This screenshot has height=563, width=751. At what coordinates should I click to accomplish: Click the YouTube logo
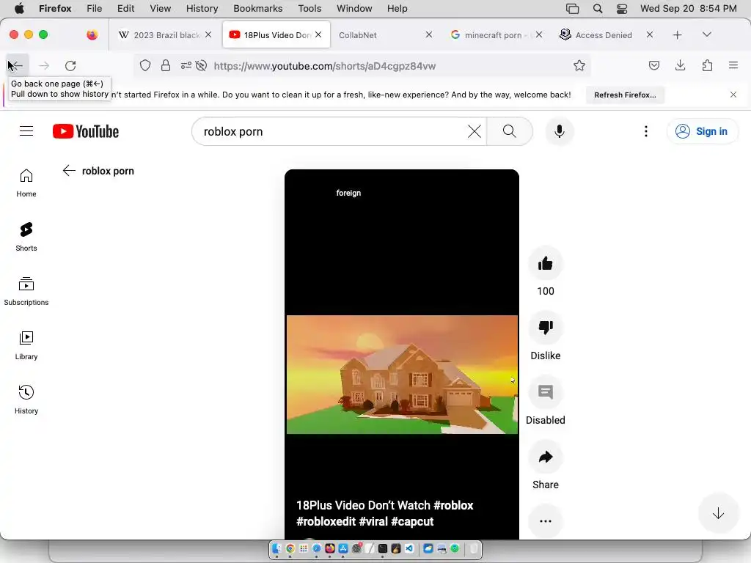coord(86,131)
